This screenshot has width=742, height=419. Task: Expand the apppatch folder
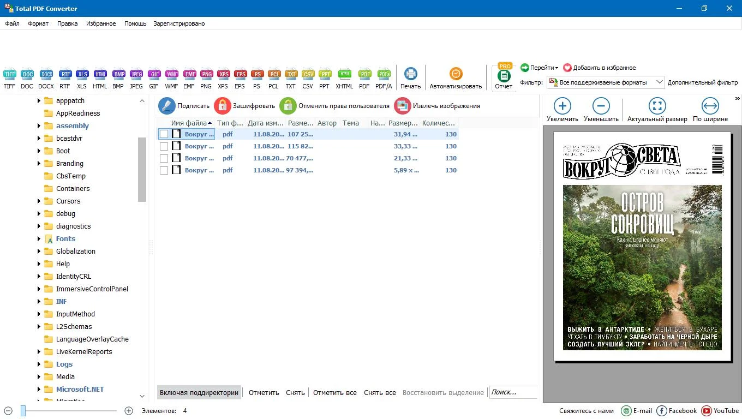point(39,101)
